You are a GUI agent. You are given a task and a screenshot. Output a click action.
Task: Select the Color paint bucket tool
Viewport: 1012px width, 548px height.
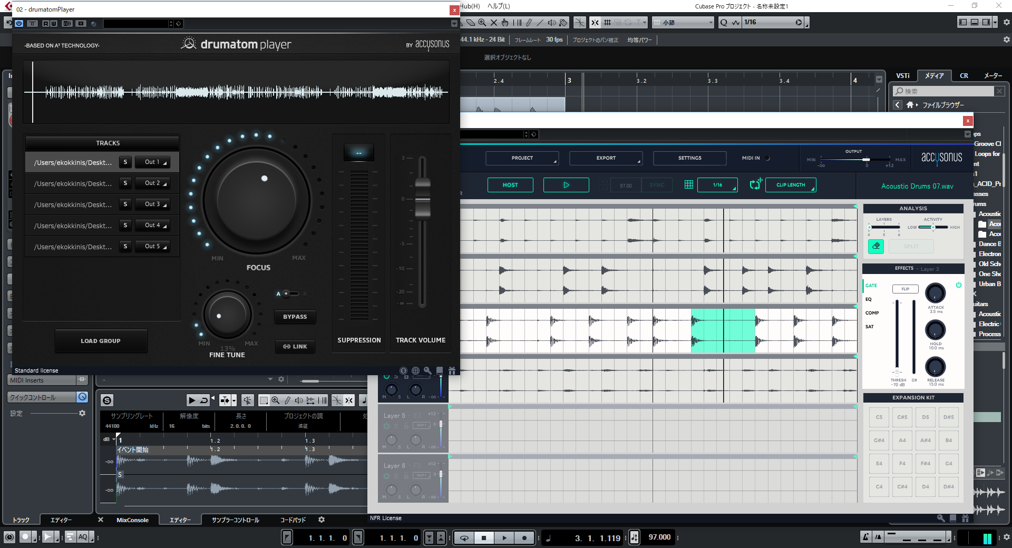(563, 23)
